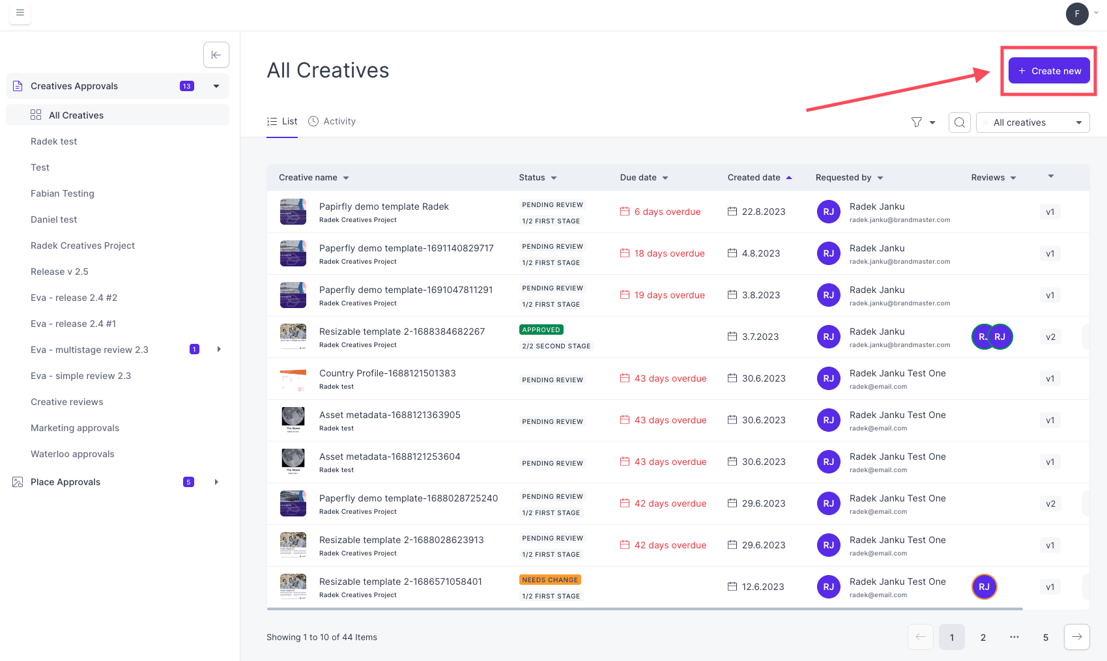
Task: Click the Papirfly demo template thumbnail
Action: (x=293, y=212)
